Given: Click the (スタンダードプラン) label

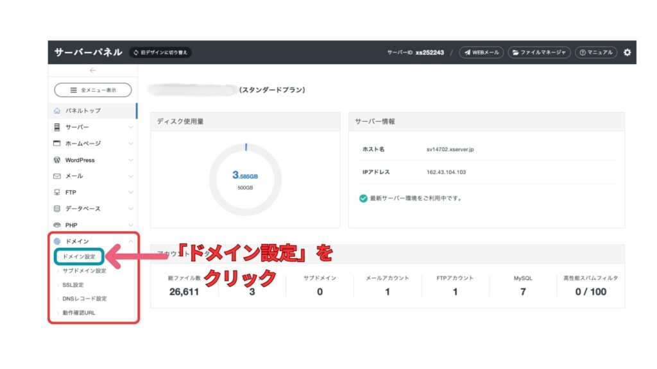Looking at the screenshot, I should click(x=272, y=90).
